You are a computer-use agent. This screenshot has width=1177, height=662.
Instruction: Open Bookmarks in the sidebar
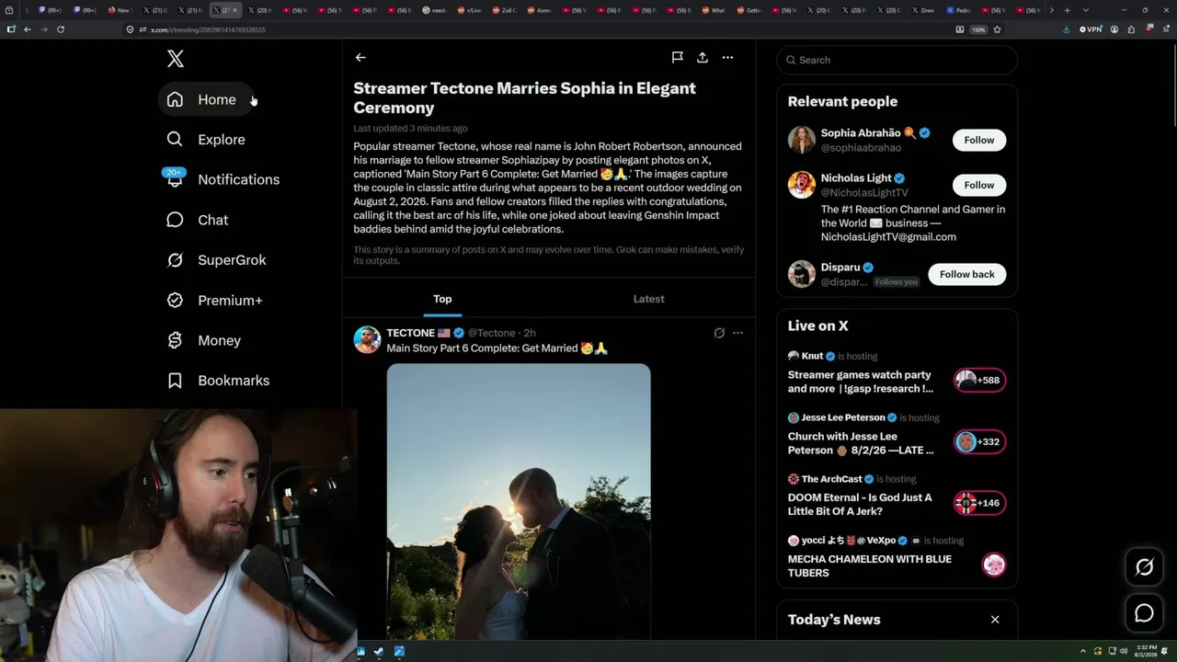218,381
